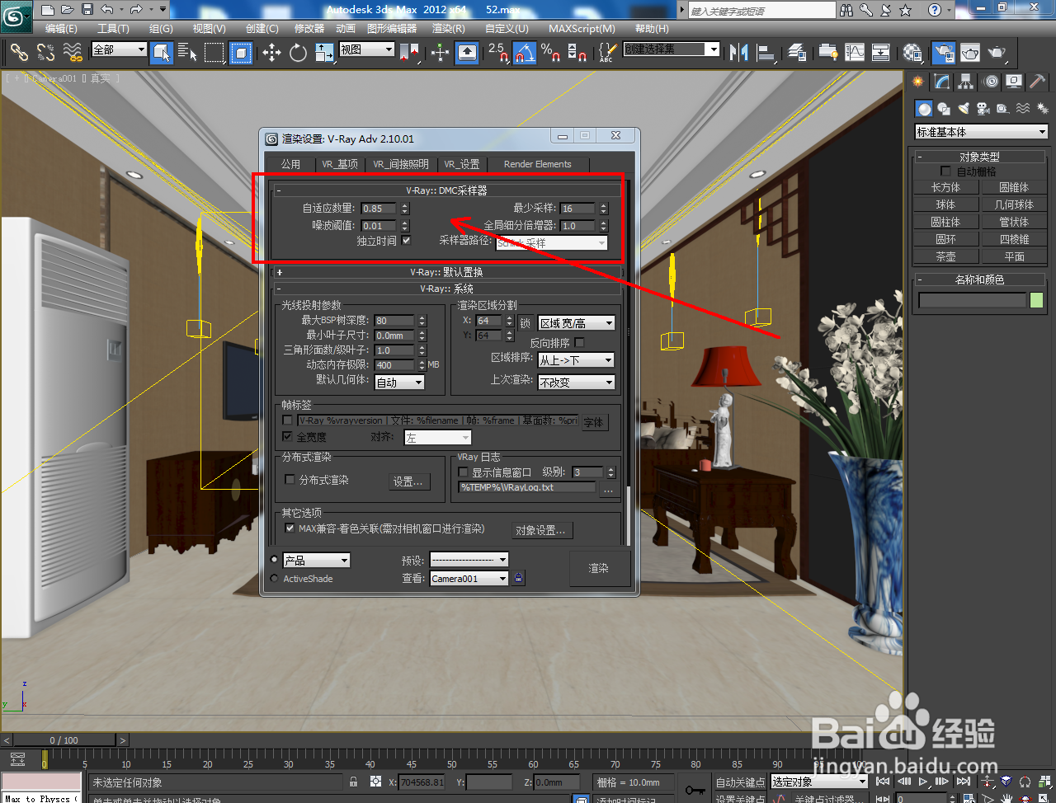The height and width of the screenshot is (803, 1056).
Task: Click the 自适应数量 value field
Action: [x=379, y=209]
